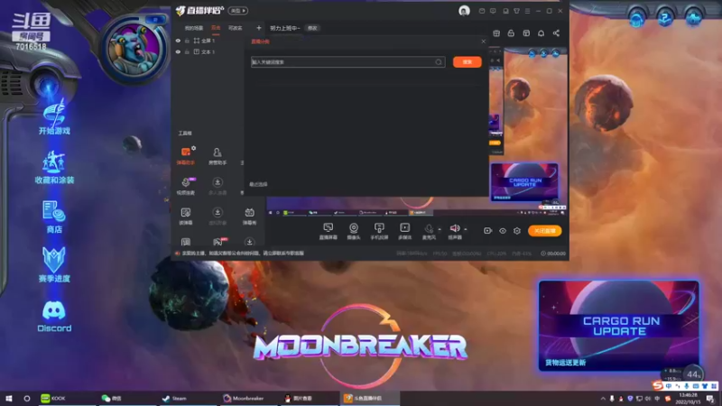Toggle the lock on 全屏 1

click(x=187, y=41)
